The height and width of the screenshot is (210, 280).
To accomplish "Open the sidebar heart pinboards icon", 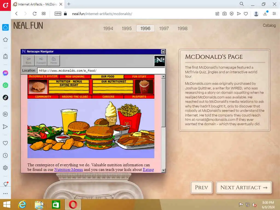I will click(5, 143).
